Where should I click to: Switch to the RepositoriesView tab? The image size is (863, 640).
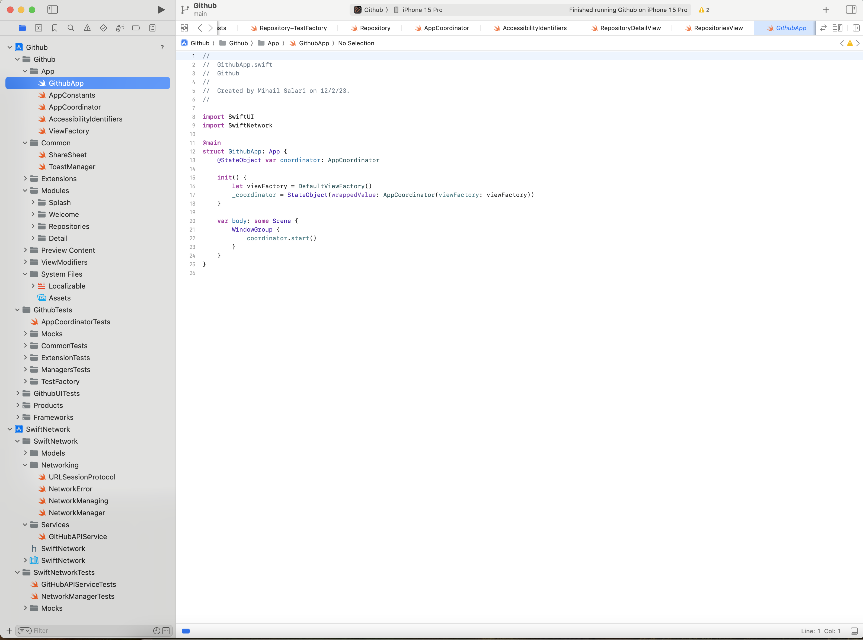[718, 28]
